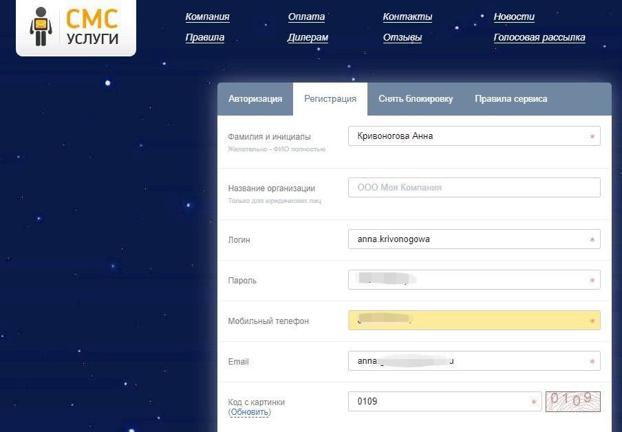Click Обновить to refresh captcha
Screen dimensions: 622x432
pos(249,412)
